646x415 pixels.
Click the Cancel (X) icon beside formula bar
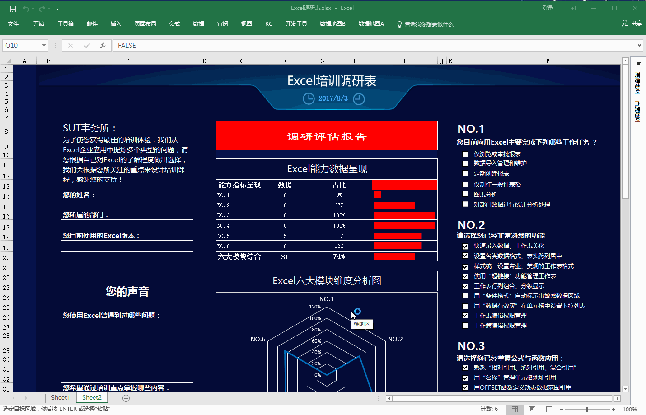[x=70, y=46]
